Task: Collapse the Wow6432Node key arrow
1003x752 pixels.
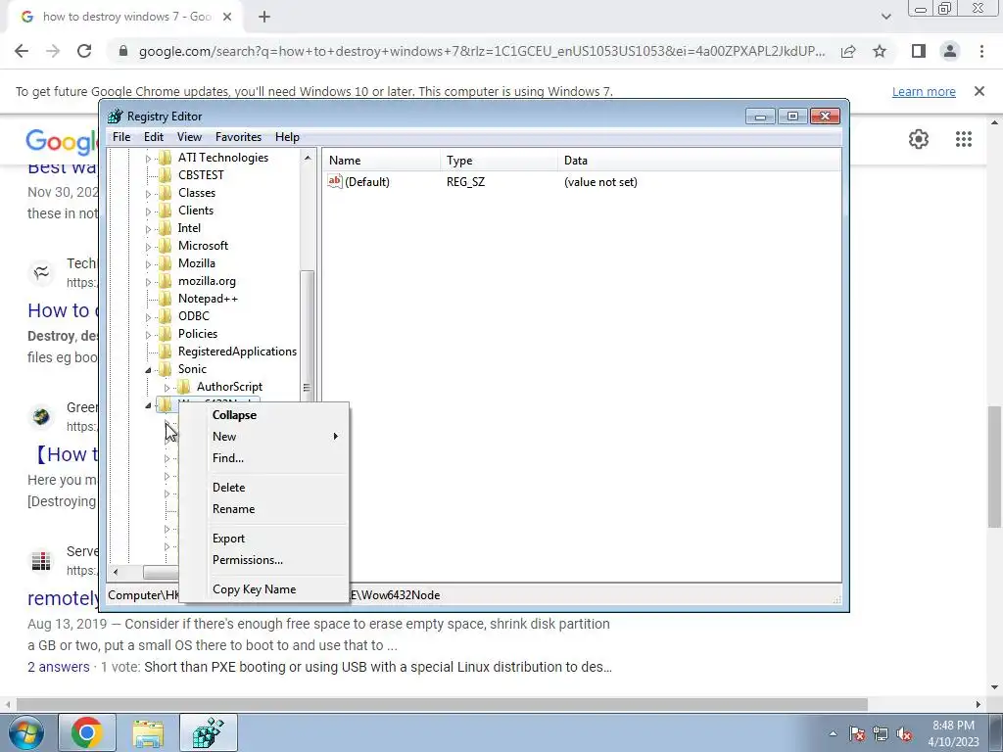Action: click(149, 405)
